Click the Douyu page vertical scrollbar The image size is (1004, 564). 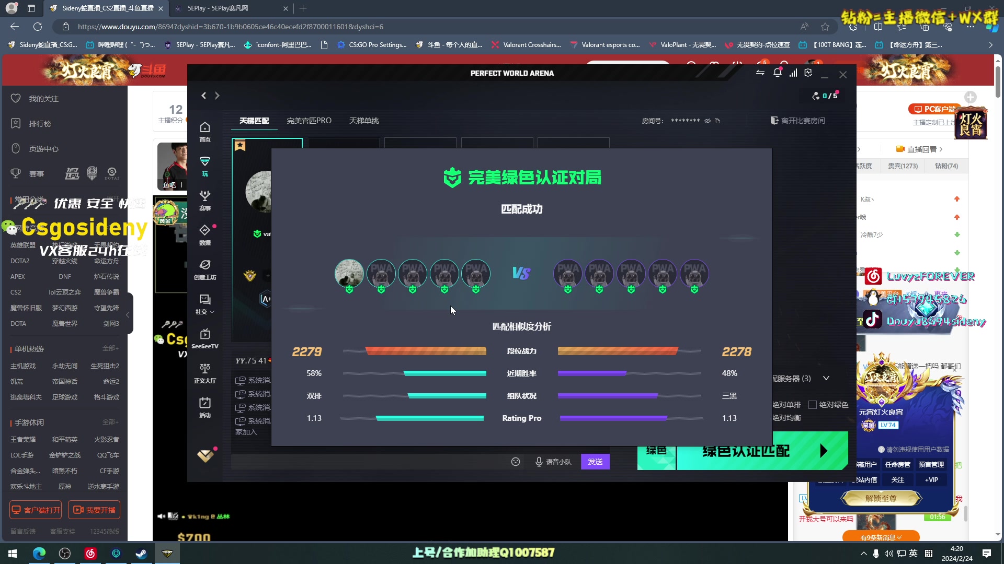(998, 81)
